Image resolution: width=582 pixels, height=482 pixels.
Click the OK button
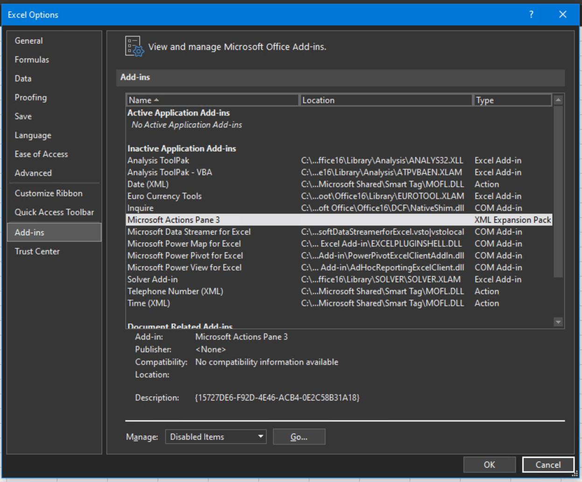pos(489,465)
